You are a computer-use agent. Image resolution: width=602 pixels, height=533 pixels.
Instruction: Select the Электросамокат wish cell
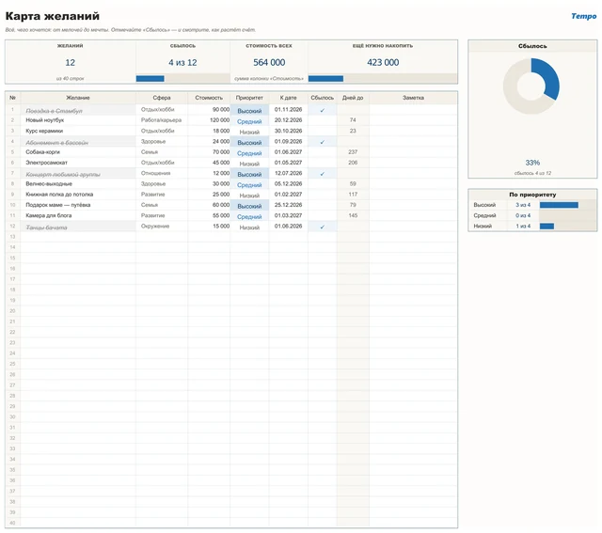pos(78,163)
